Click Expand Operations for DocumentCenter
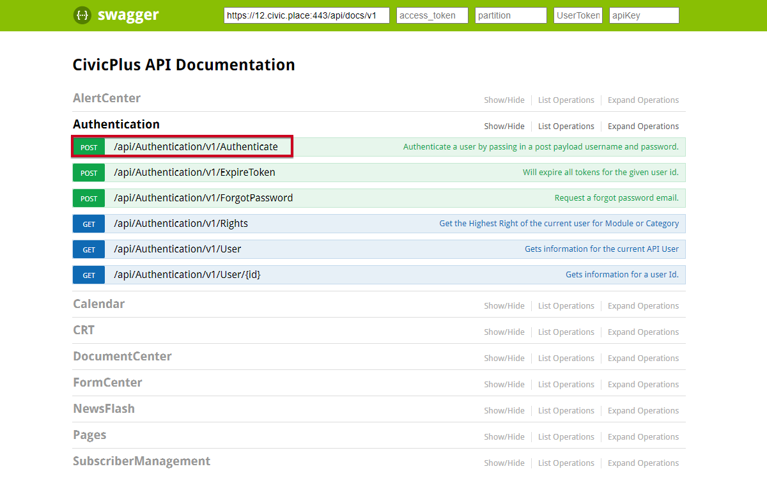 (643, 358)
